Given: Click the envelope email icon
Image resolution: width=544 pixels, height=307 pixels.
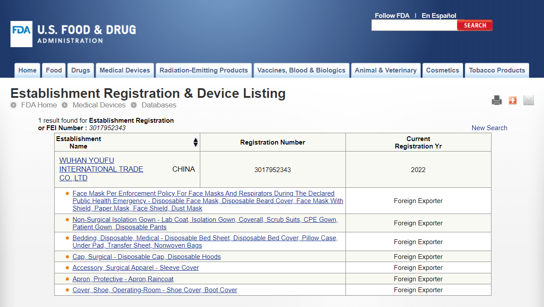Looking at the screenshot, I should [529, 100].
